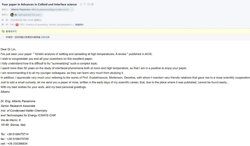Click the Via de Marini, 6 address line
Screen dimensions: 250x146
(x=11, y=120)
